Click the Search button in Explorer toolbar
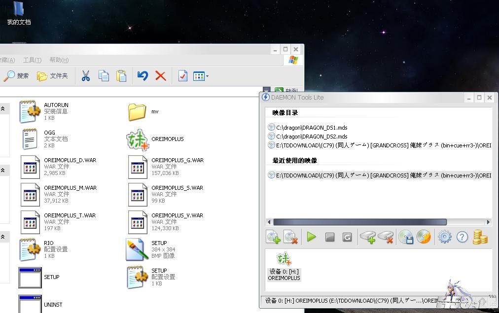Image resolution: width=499 pixels, height=313 pixels. tap(17, 76)
